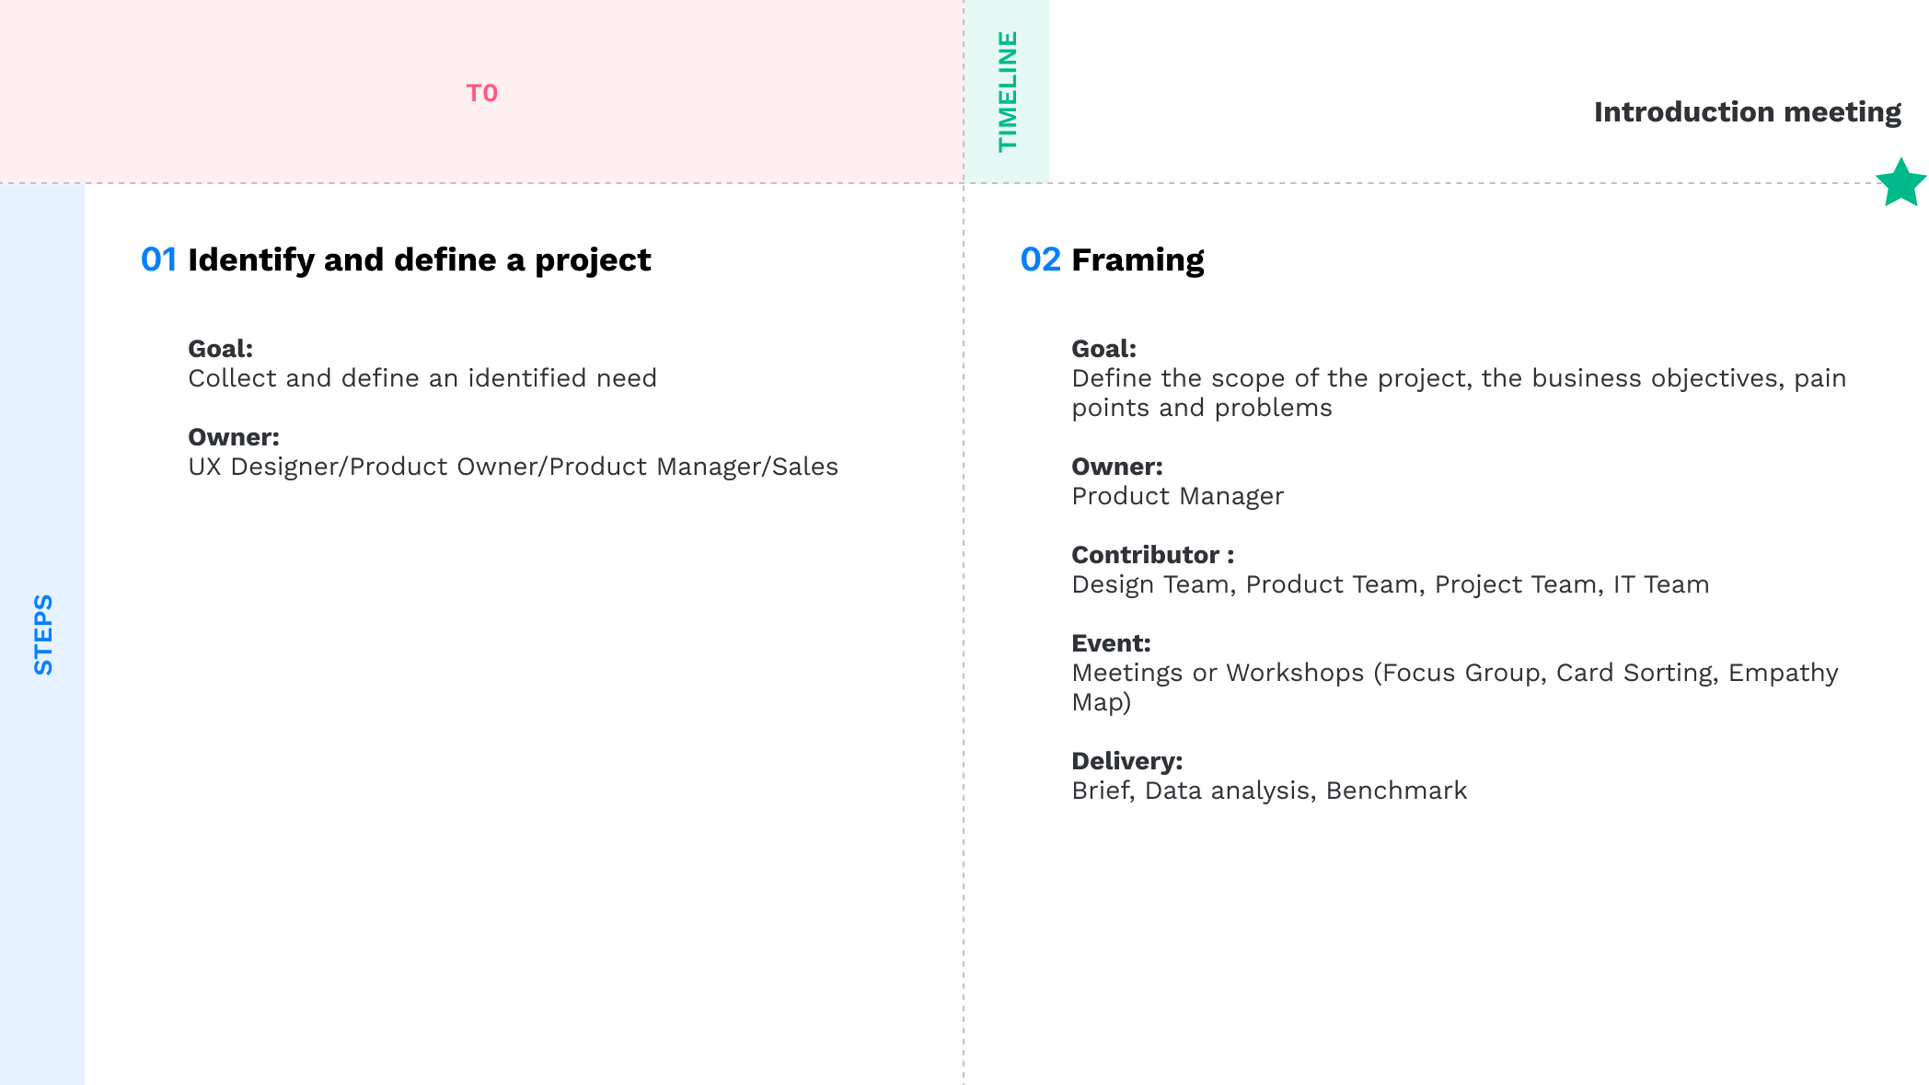Image resolution: width=1929 pixels, height=1085 pixels.
Task: Click the Brief, Data analysis, Benchmark text
Action: [x=1269, y=791]
